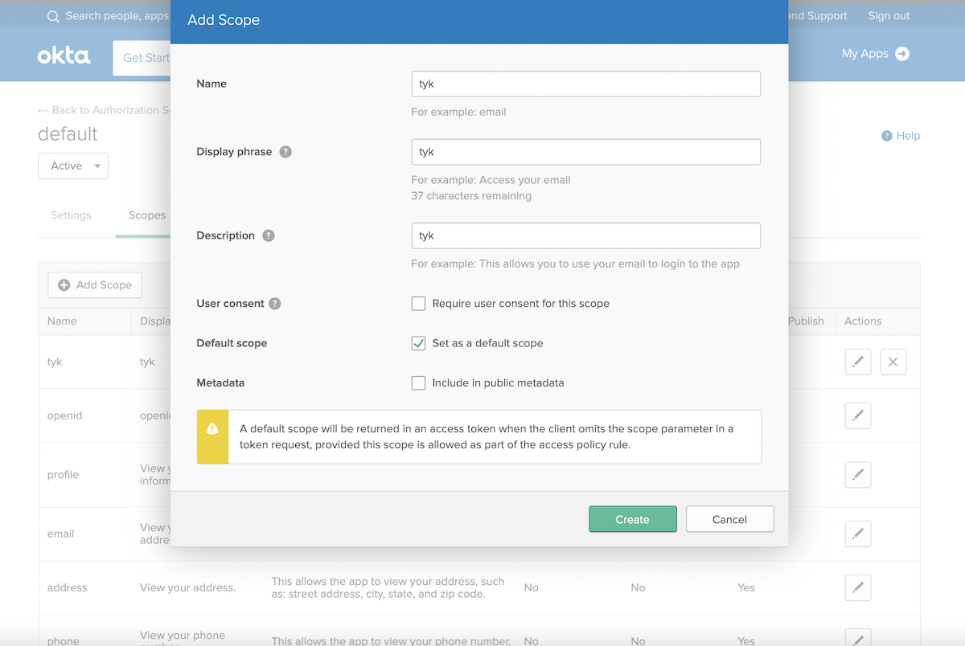Open the Active status dropdown
The width and height of the screenshot is (965, 646).
pyautogui.click(x=73, y=166)
